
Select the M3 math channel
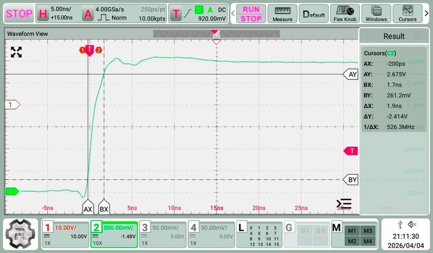368,231
